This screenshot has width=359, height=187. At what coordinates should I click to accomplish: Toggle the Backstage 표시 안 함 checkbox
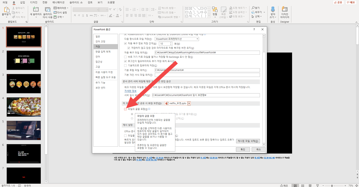pos(125,57)
